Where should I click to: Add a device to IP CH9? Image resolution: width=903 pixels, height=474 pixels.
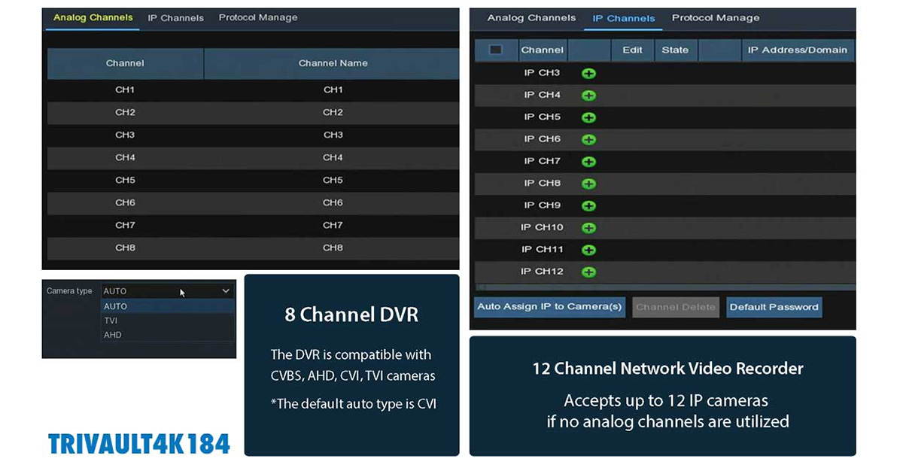[x=589, y=205]
